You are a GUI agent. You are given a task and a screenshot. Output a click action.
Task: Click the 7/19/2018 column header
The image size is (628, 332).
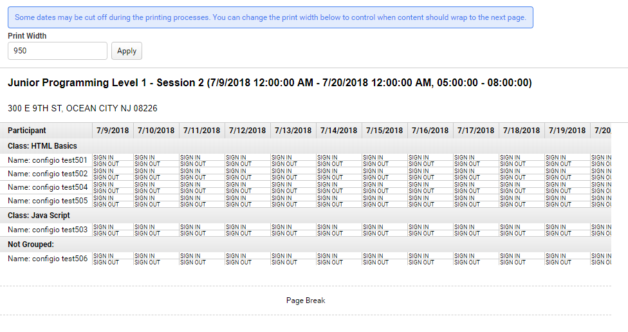(567, 131)
